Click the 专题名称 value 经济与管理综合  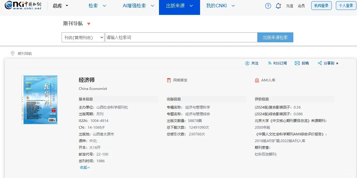tap(198, 114)
